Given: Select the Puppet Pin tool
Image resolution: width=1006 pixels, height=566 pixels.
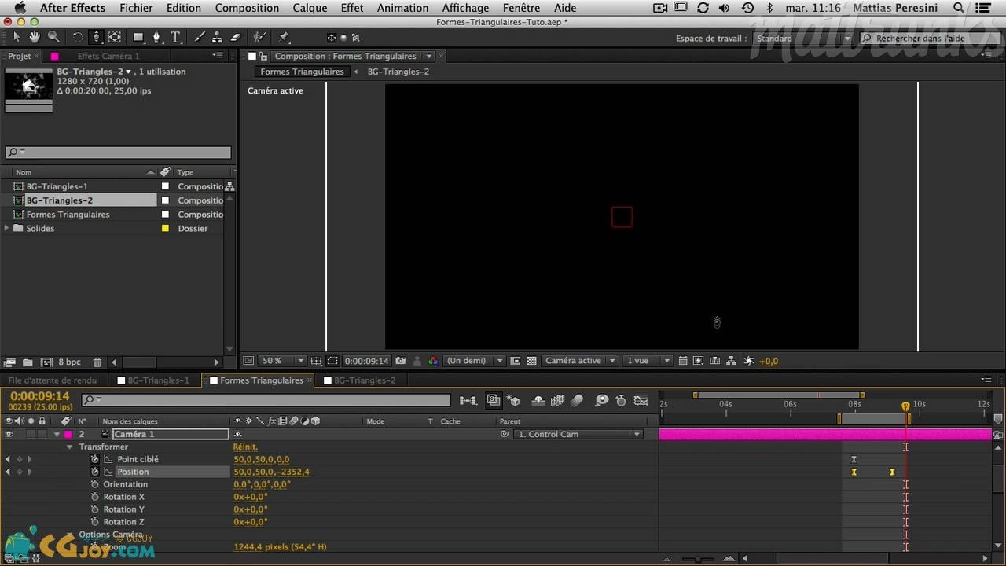Looking at the screenshot, I should click(x=284, y=37).
